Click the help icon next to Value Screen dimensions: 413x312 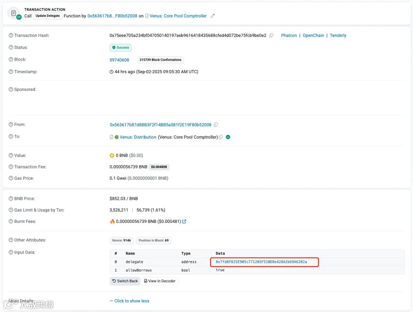point(11,155)
